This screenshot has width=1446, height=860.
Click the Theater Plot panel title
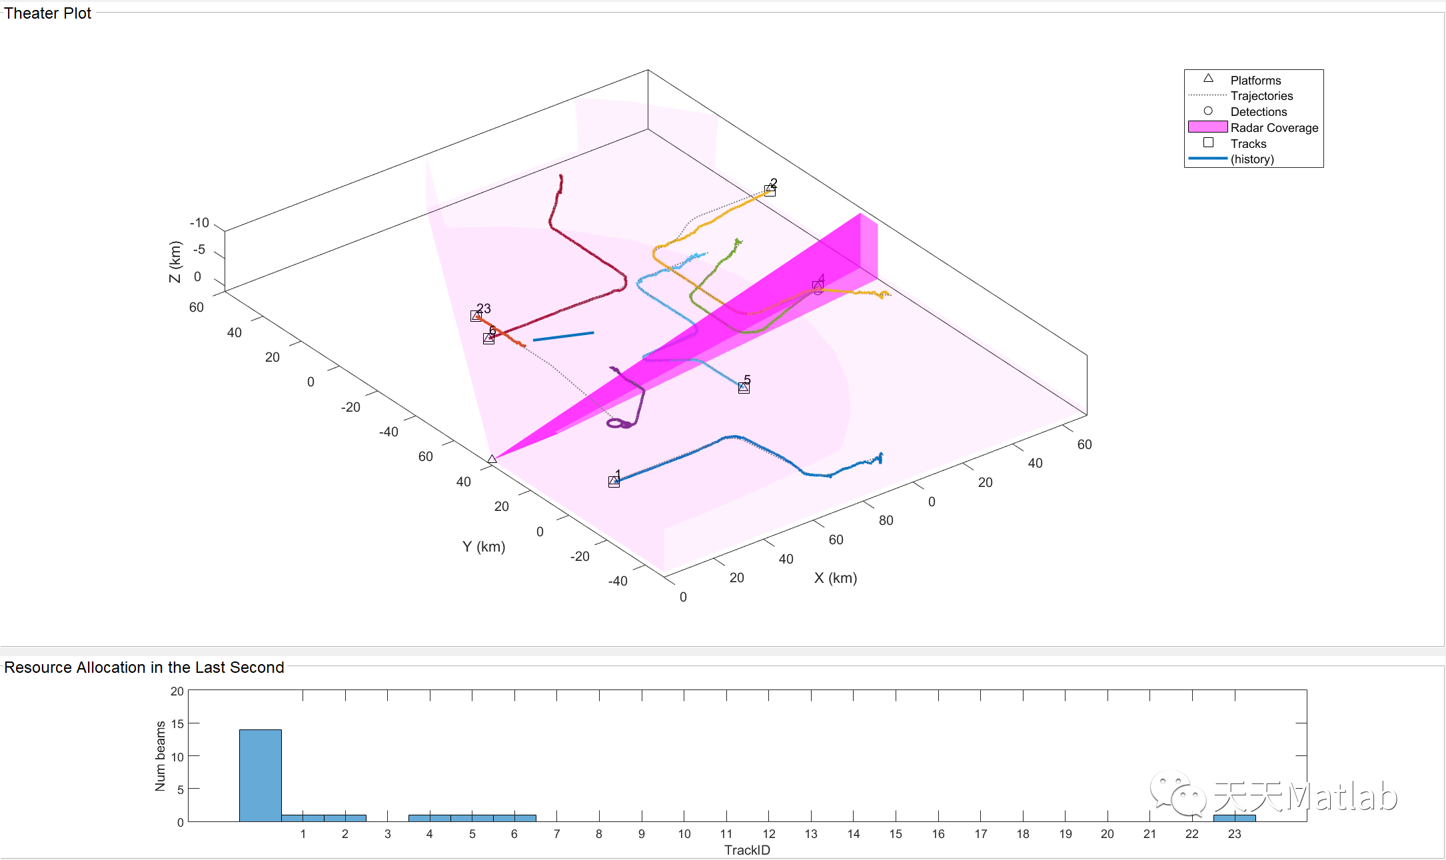[47, 13]
